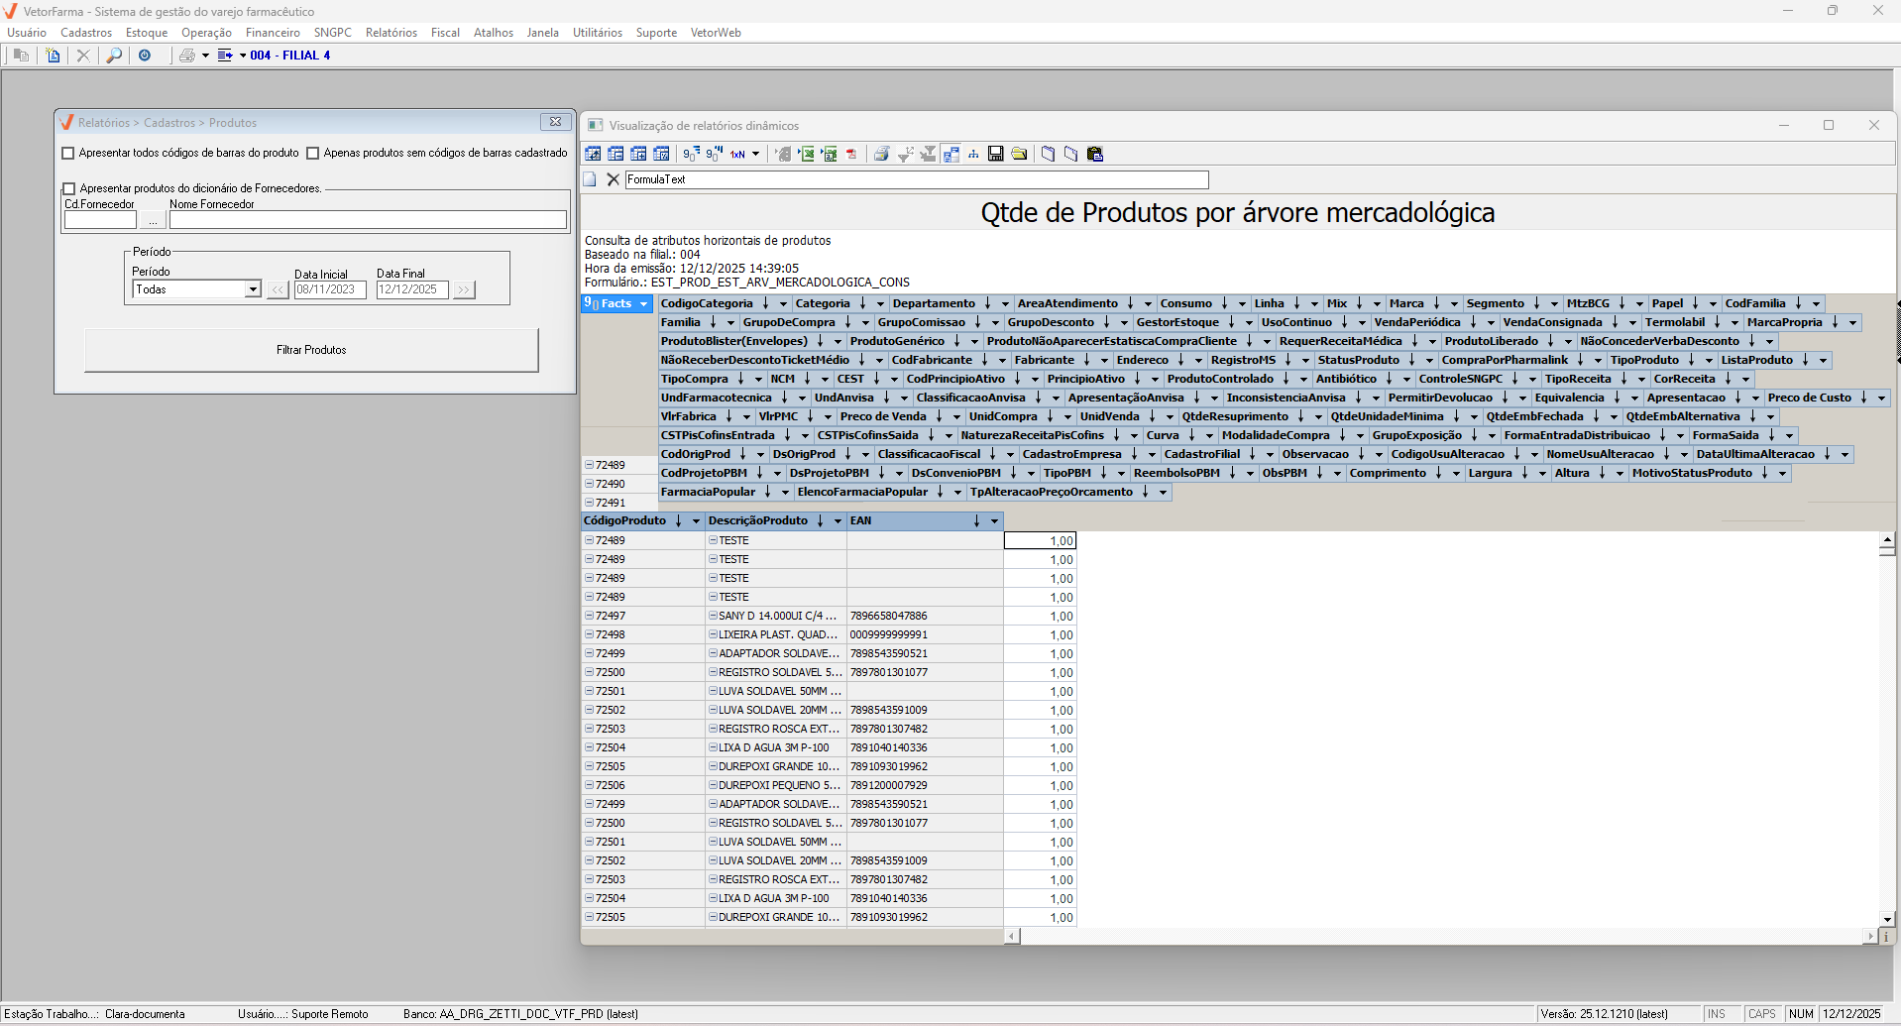
Task: Click the supplier lookup '...' button
Action: (x=153, y=220)
